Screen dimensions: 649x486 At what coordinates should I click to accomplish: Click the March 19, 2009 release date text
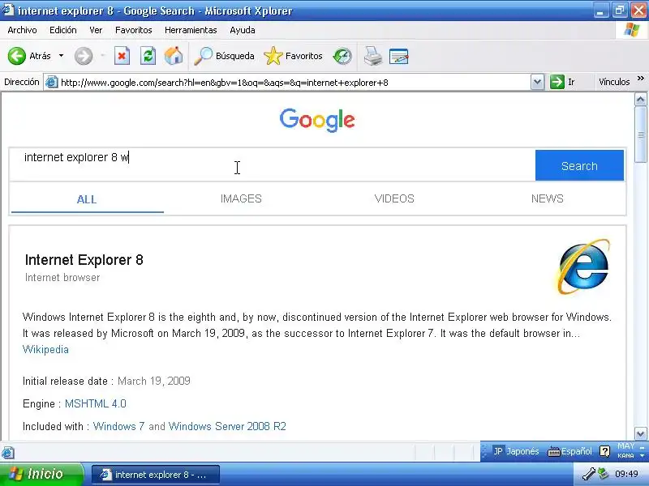[x=154, y=381]
